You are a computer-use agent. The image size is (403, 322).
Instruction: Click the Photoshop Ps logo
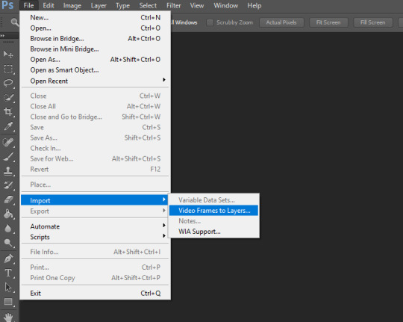click(7, 5)
